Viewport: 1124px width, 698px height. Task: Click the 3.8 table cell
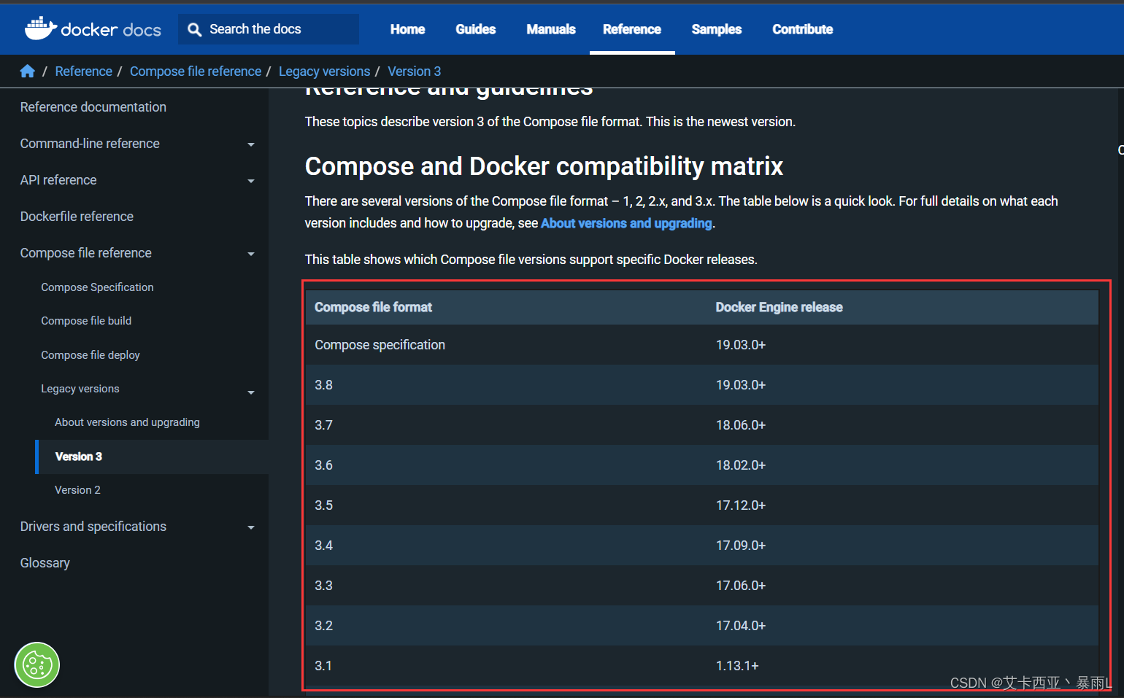click(x=323, y=385)
